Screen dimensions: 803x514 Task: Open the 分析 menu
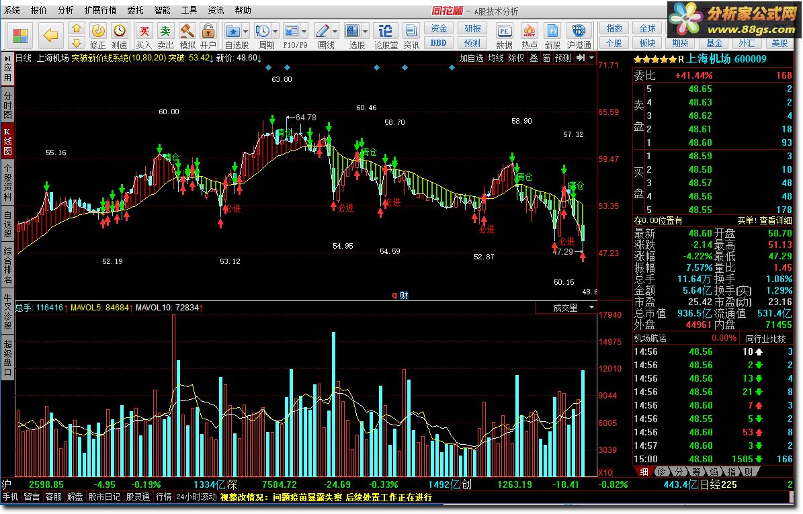(x=65, y=10)
